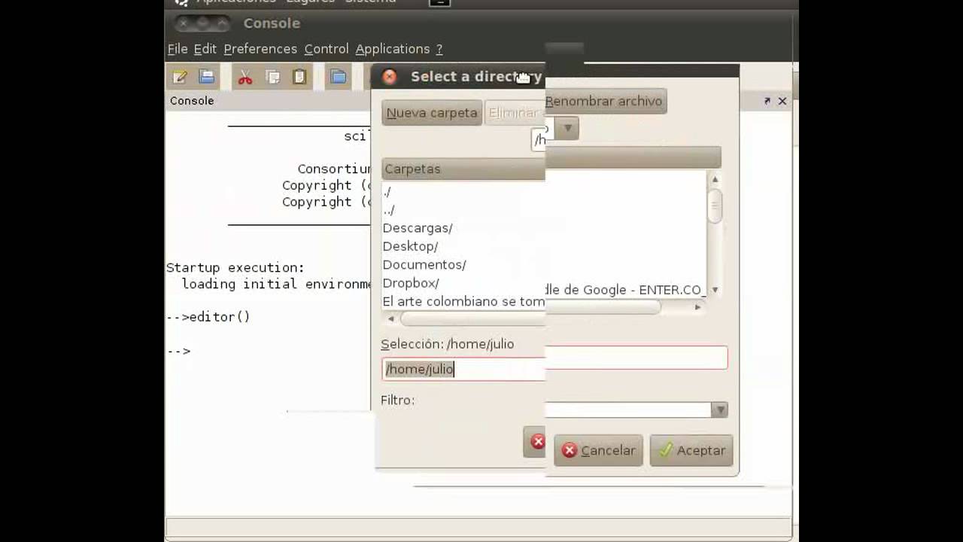Select the El arte colombiano folder entry

click(x=463, y=302)
